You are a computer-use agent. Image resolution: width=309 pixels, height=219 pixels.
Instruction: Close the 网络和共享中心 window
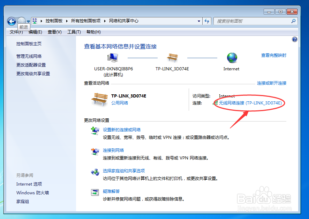(292, 12)
